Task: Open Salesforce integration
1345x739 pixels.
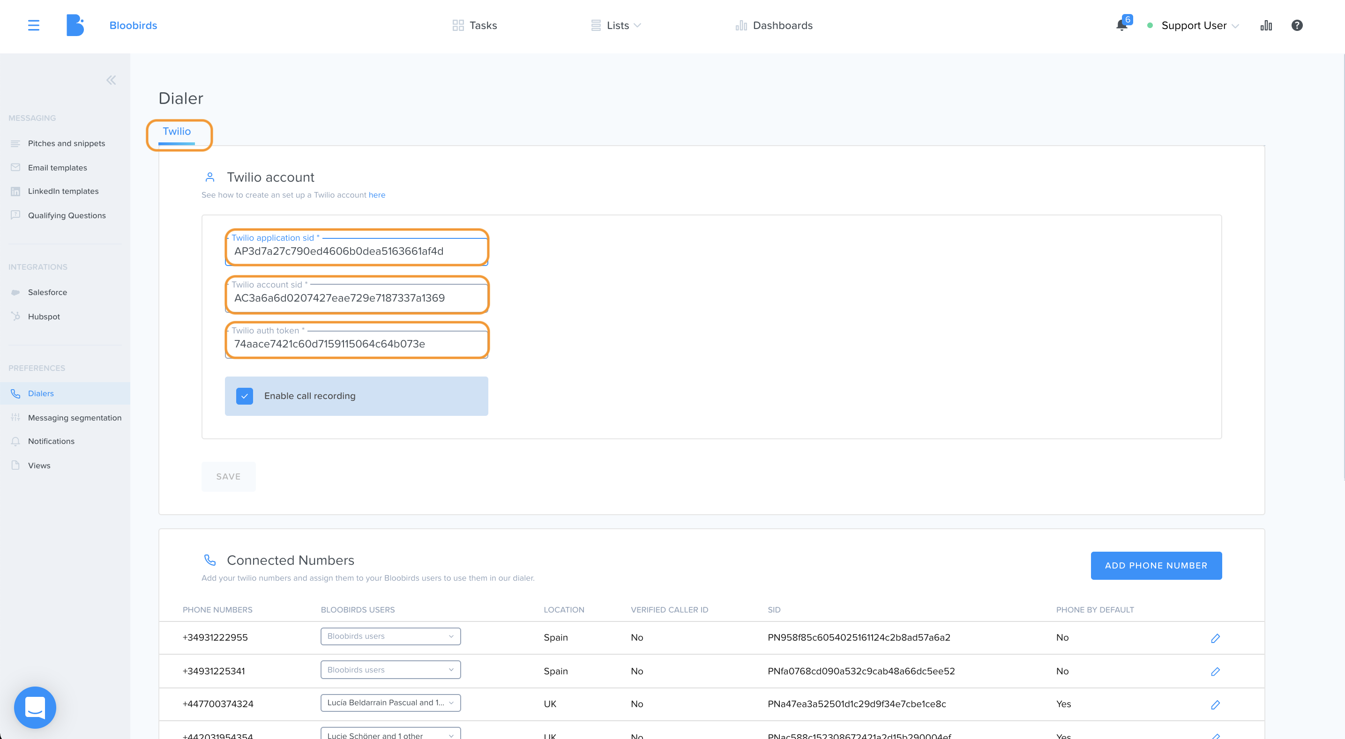Action: point(47,292)
